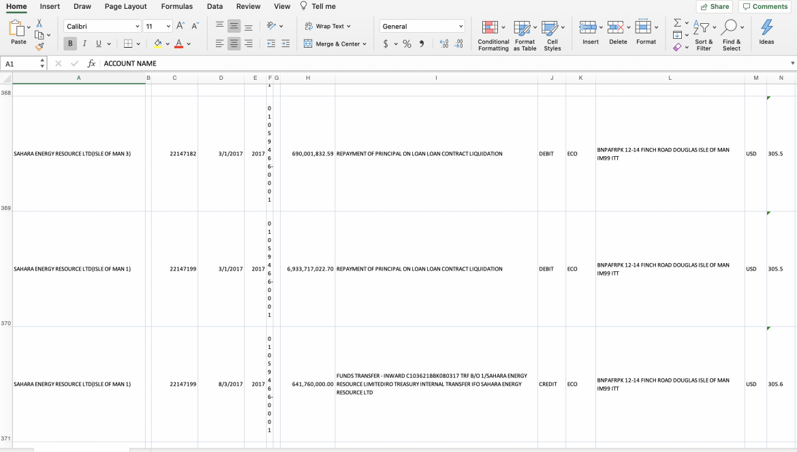Click the Insert Function fx icon
The width and height of the screenshot is (797, 452).
tap(91, 63)
